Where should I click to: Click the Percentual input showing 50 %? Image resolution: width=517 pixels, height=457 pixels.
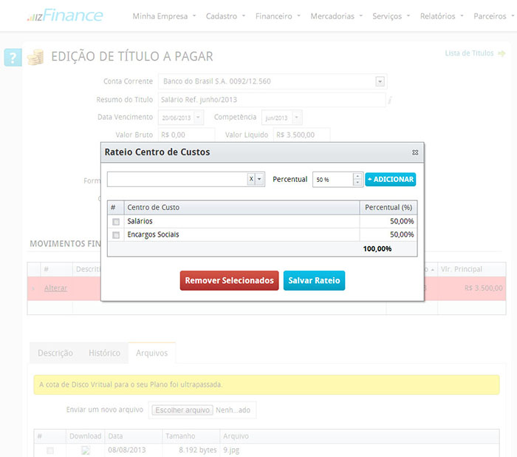[333, 179]
